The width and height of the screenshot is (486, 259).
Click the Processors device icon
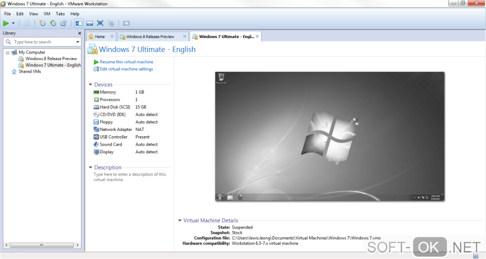pos(96,100)
